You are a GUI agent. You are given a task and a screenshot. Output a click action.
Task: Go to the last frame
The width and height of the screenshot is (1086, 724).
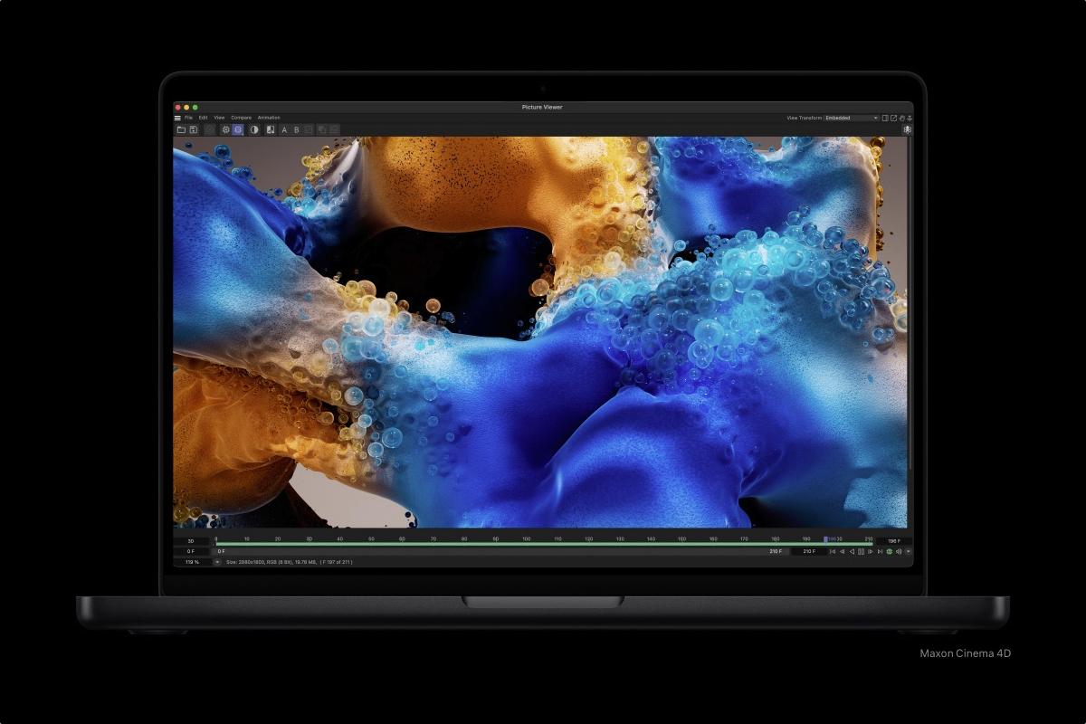(x=880, y=551)
